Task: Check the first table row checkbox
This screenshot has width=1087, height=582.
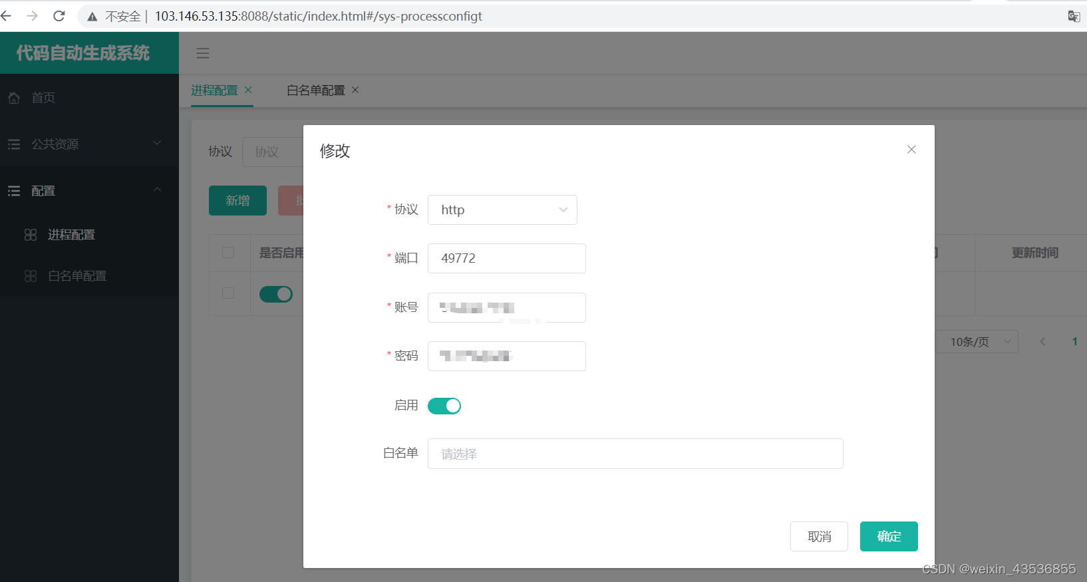Action: pyautogui.click(x=228, y=293)
